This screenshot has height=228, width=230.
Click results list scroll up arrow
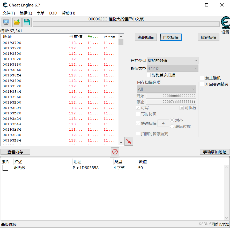[121, 36]
